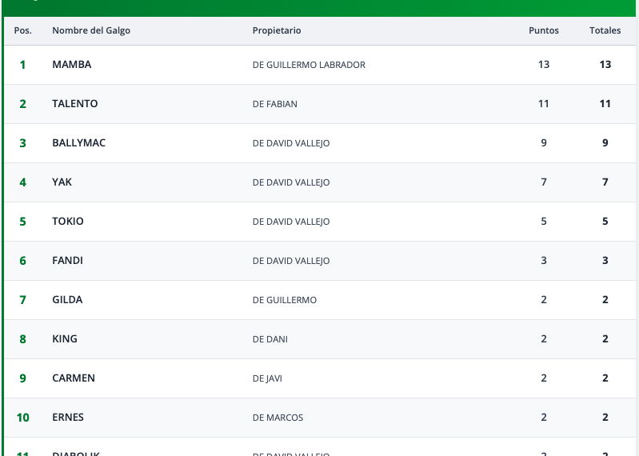Select the ERNES greyhound name
This screenshot has height=456, width=639.
(x=68, y=418)
